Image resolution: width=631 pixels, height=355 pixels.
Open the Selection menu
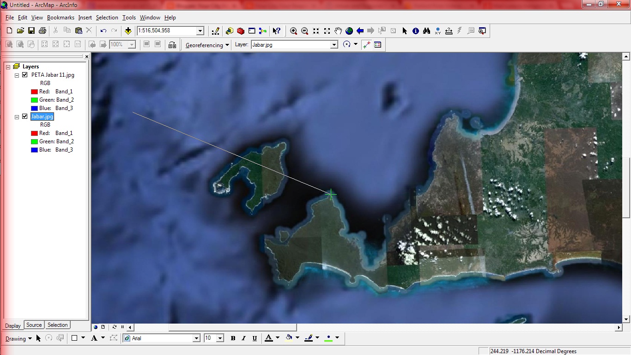[107, 18]
